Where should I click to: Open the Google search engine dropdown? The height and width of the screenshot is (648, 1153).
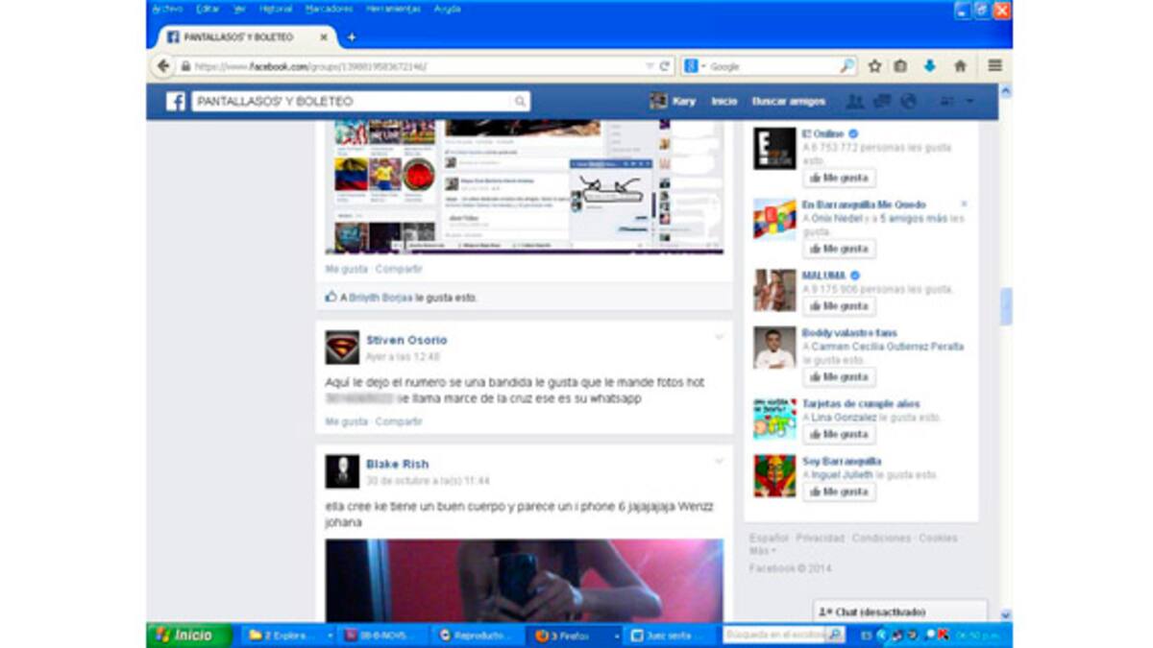694,66
